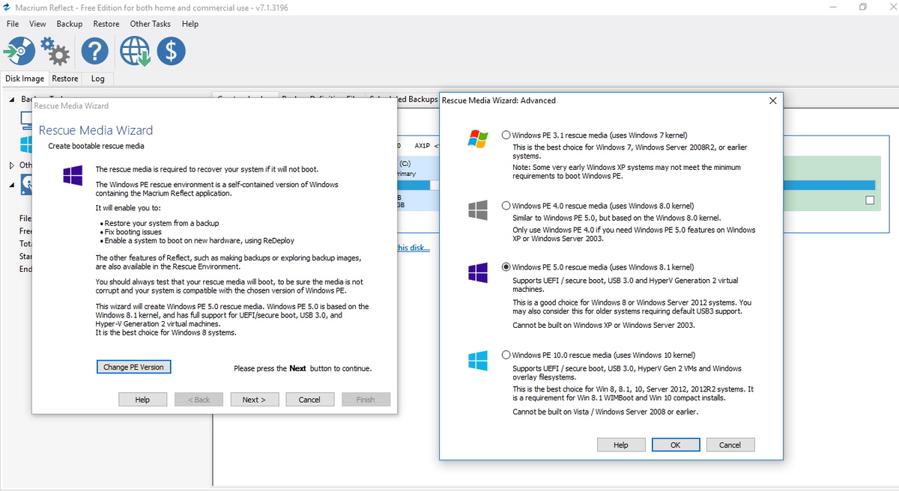Click Cancel in the Advanced dialog

tap(730, 445)
